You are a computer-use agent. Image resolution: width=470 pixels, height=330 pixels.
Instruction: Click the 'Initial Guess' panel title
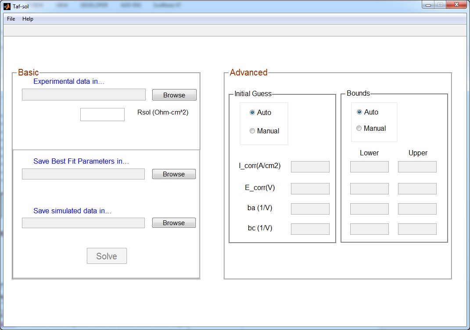pyautogui.click(x=253, y=94)
